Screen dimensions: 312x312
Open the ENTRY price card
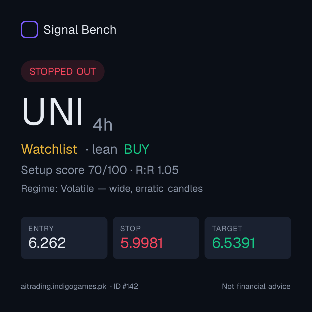64,238
